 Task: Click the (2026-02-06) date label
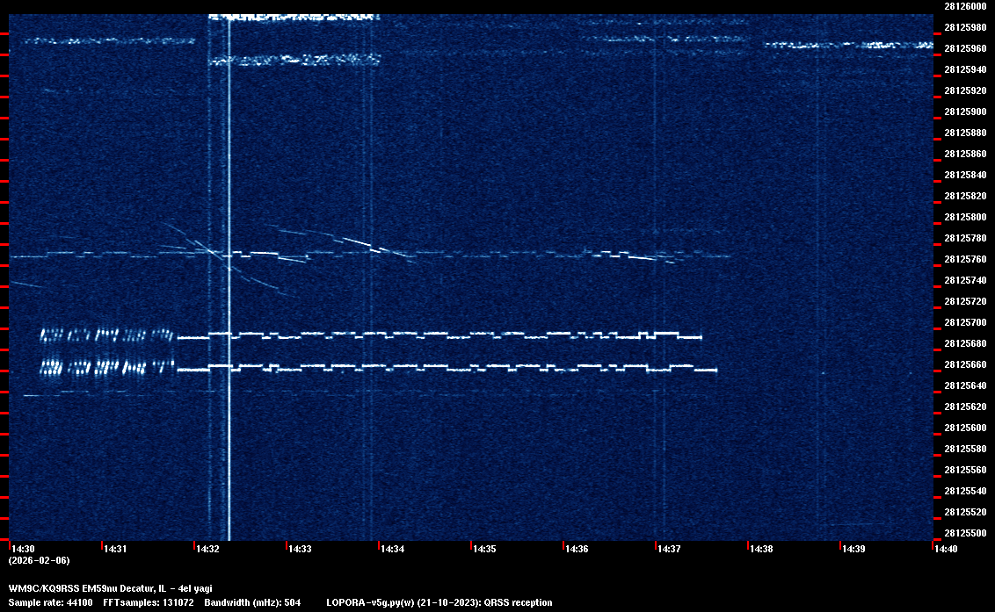(39, 560)
